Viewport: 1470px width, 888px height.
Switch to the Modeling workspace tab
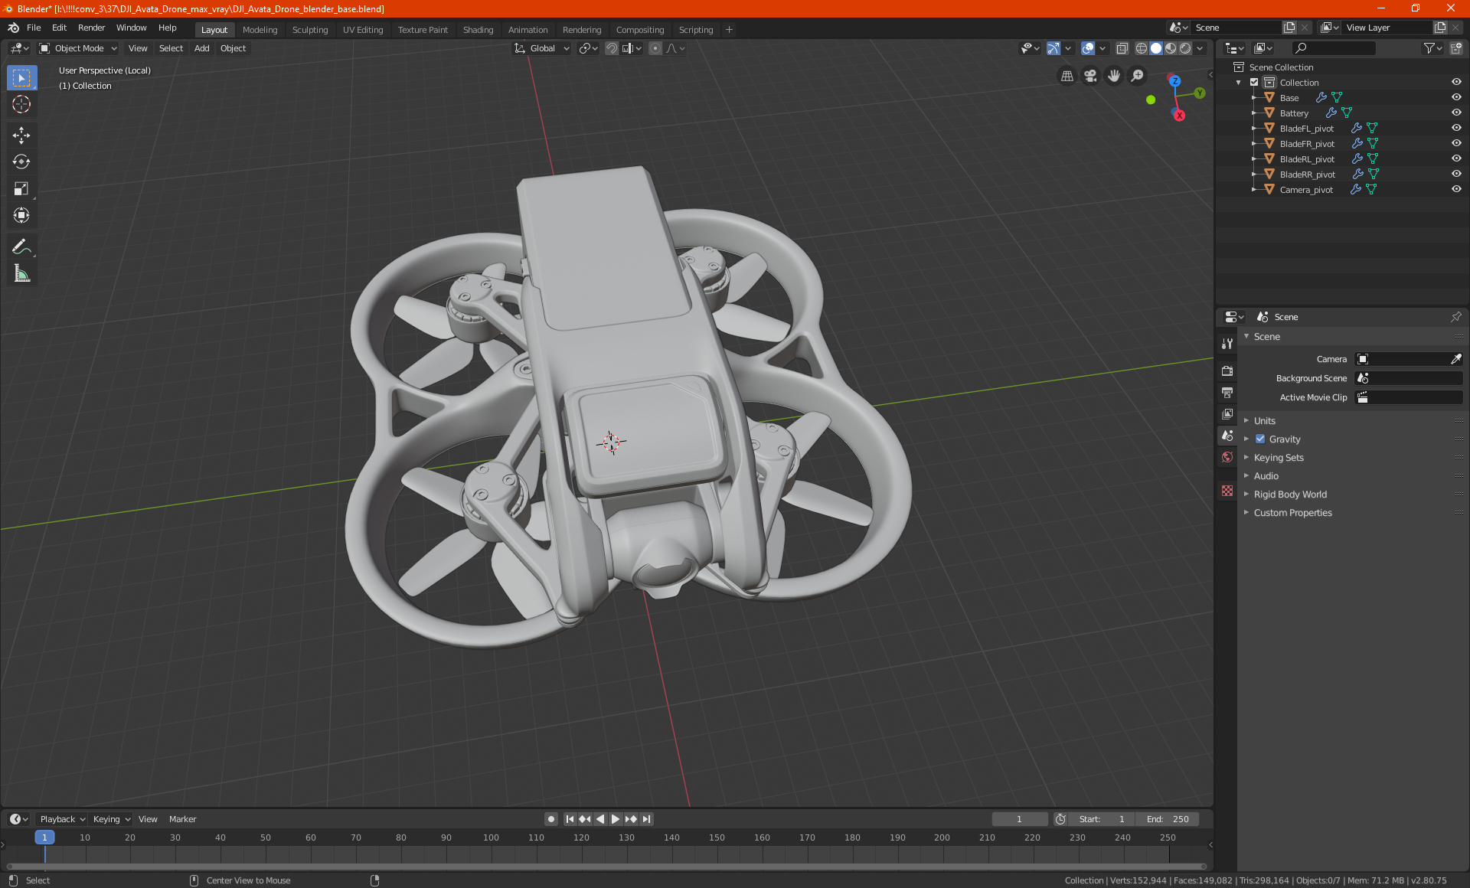[260, 30]
